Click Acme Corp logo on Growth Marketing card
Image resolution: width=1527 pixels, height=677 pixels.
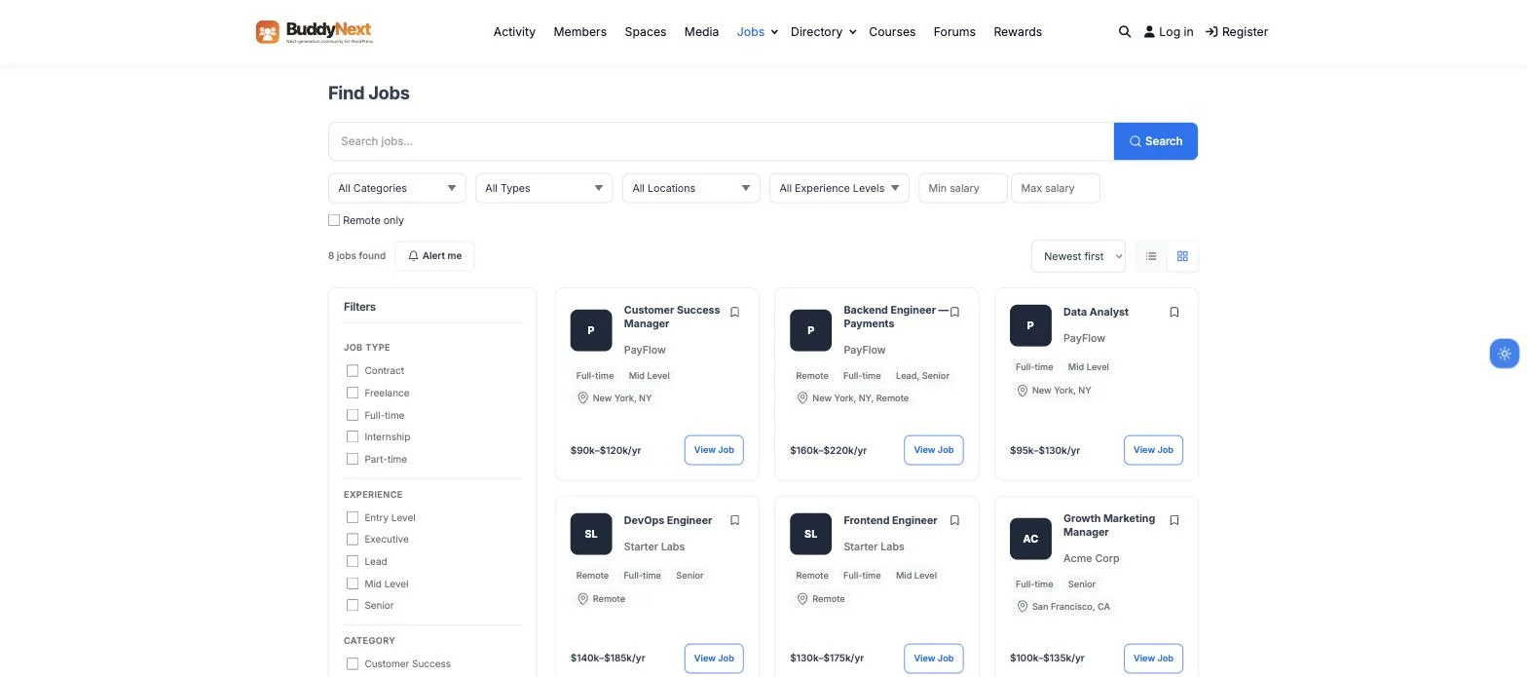[1030, 539]
